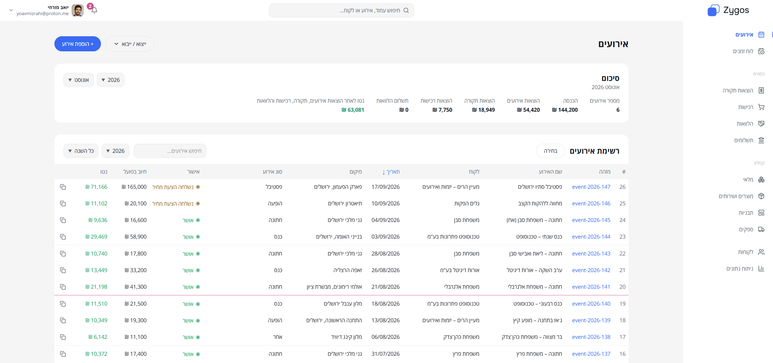Click the חיפוש אירועים search field

(x=170, y=151)
